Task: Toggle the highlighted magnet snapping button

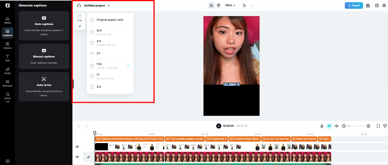Action: (x=329, y=126)
